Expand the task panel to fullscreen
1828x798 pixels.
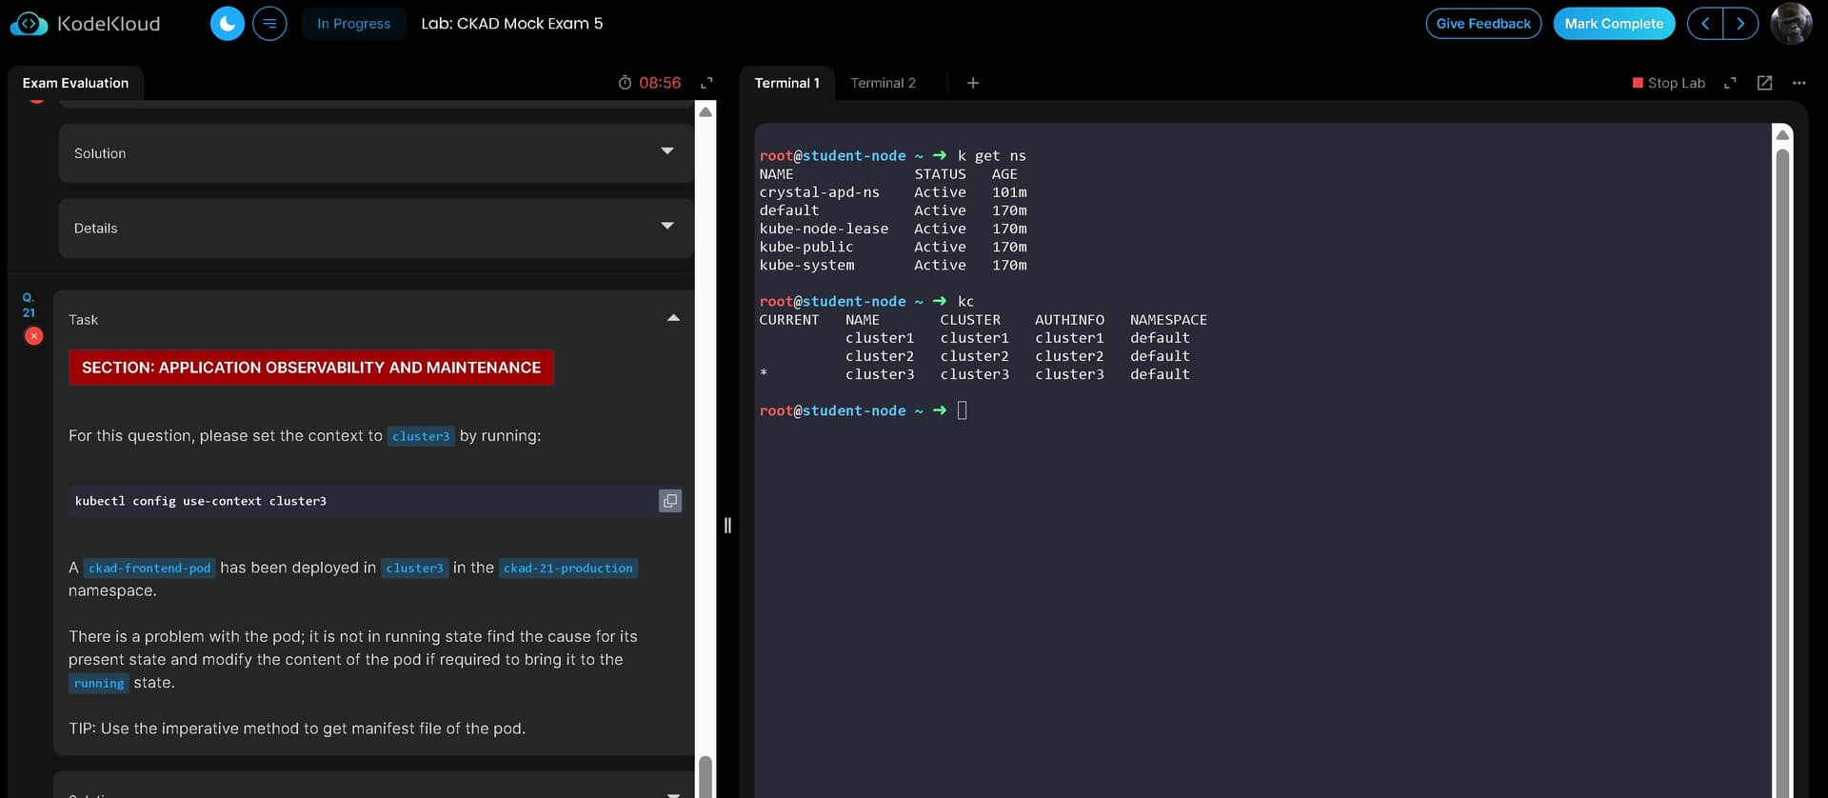tap(706, 83)
